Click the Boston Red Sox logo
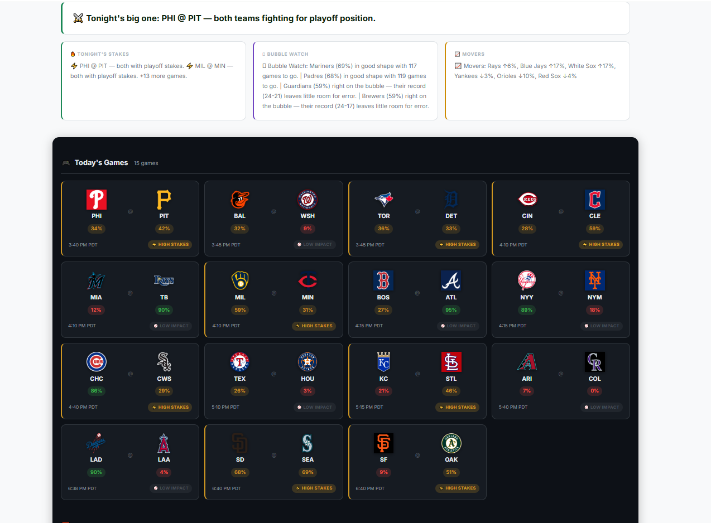 click(384, 281)
